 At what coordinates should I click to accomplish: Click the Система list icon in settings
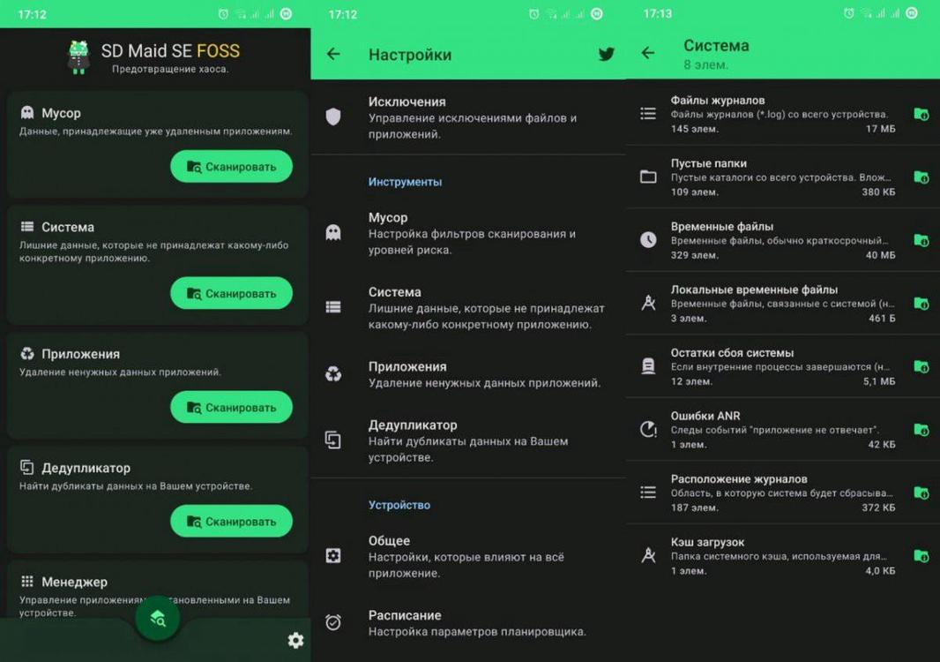(x=333, y=308)
